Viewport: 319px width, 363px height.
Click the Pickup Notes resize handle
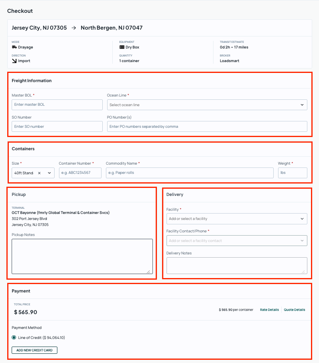pyautogui.click(x=148, y=272)
